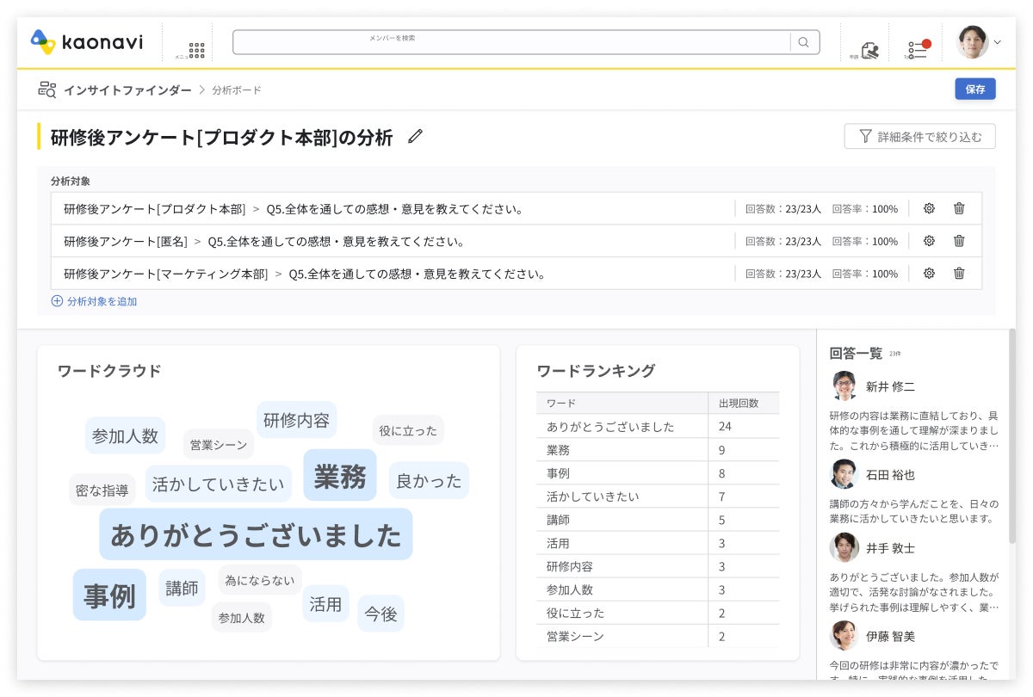Image resolution: width=1033 pixels, height=697 pixels.
Task: Delete the 匿名 analysis row
Action: tap(959, 241)
